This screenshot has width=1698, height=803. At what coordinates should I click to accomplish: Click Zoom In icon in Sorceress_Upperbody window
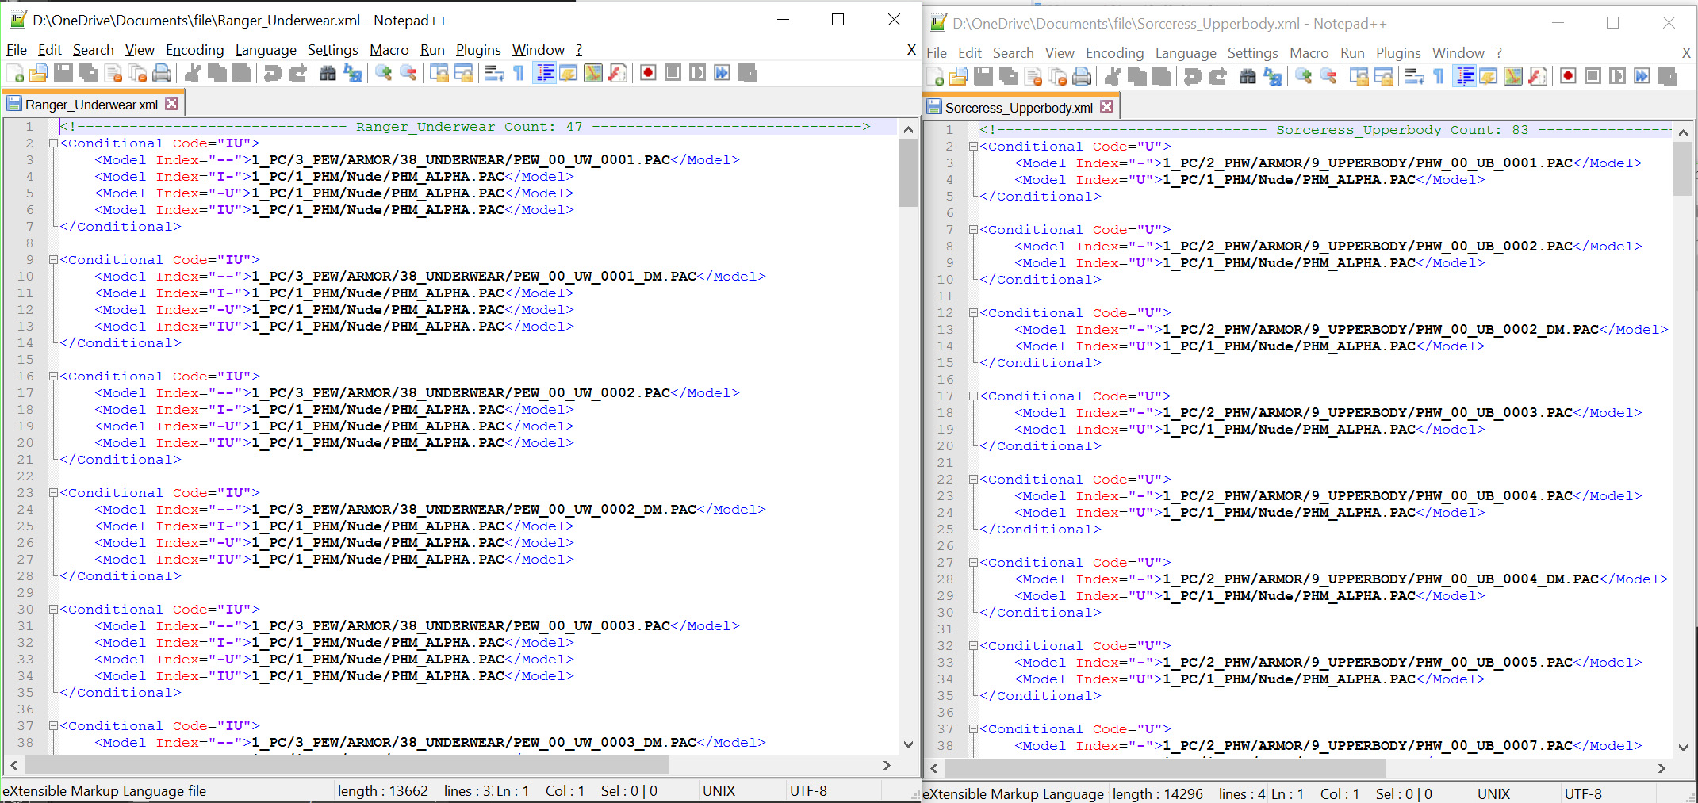[x=1303, y=77]
